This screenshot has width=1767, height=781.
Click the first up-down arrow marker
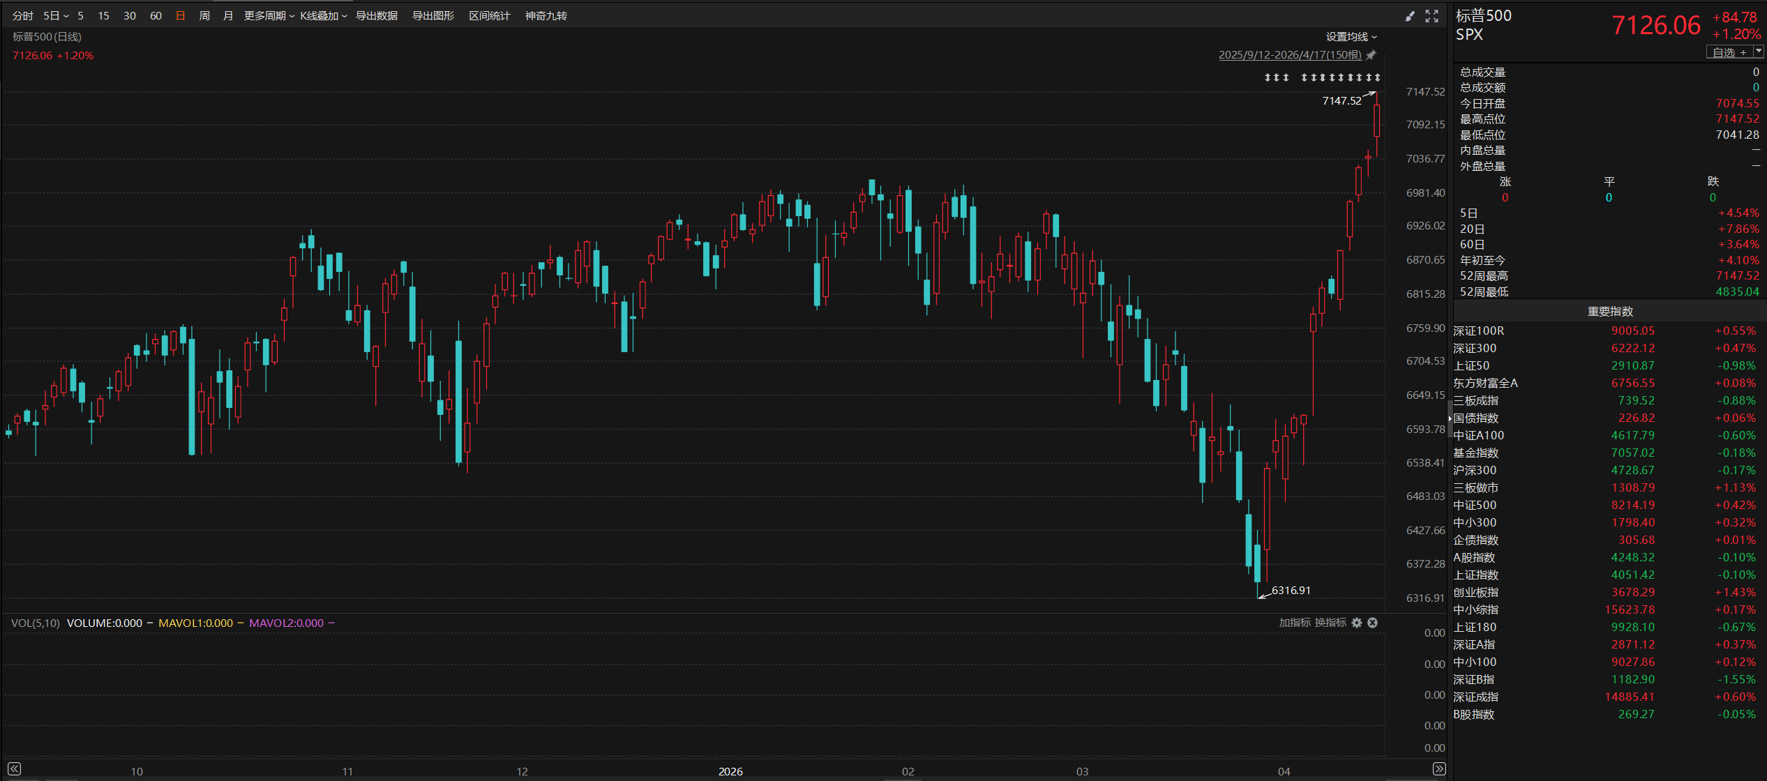coord(1268,77)
